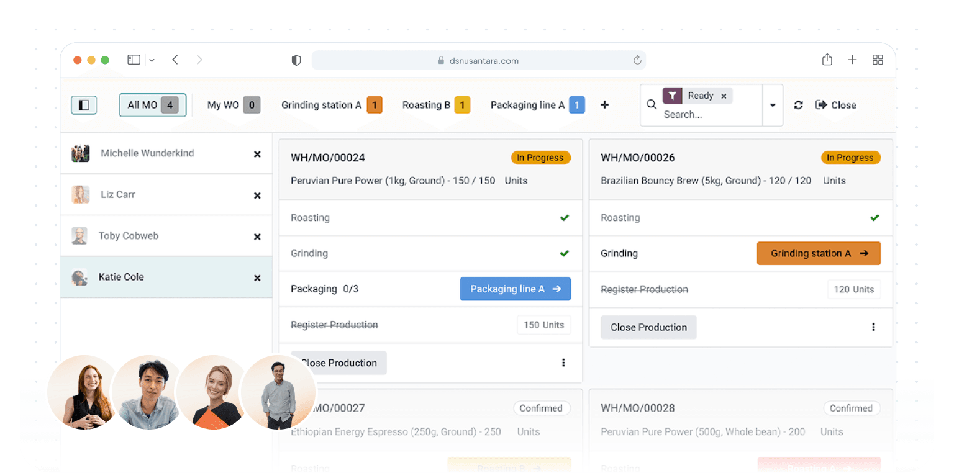Select operator Liz Carr
Viewport: 954px width, 473px height.
(x=166, y=195)
